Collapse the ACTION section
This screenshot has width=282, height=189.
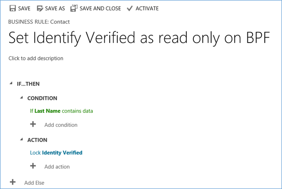coord(22,140)
